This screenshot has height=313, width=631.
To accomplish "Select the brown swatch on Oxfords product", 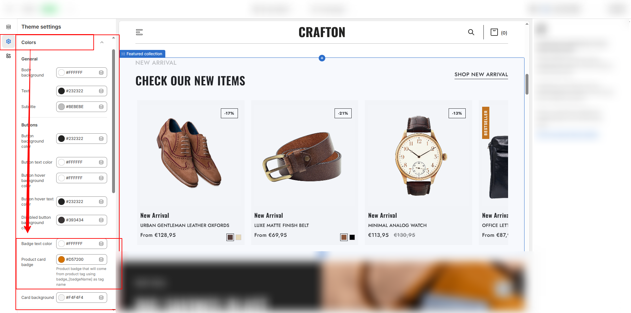I will [x=230, y=237].
